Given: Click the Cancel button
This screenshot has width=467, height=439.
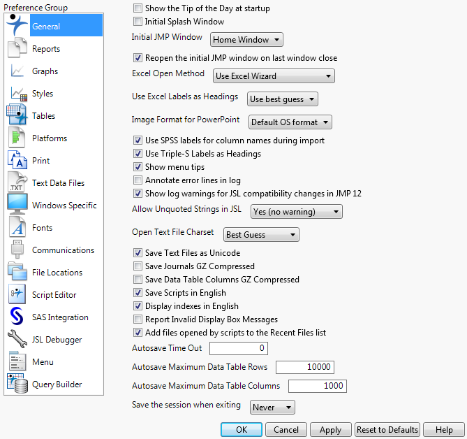Looking at the screenshot, I should coord(286,429).
